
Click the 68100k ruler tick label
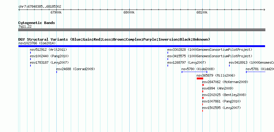202,12
